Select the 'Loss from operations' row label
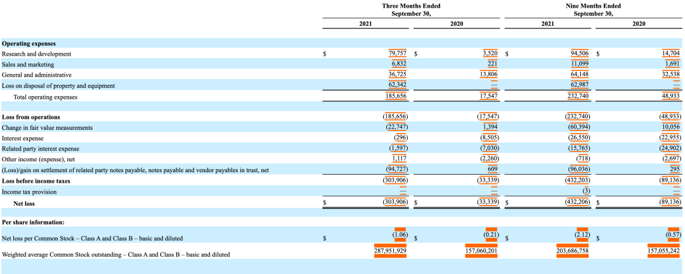The height and width of the screenshot is (274, 685). (31, 117)
